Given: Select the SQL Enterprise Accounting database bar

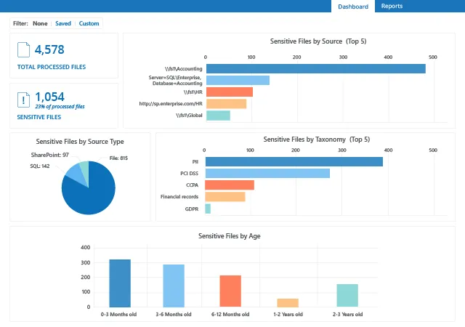Looking at the screenshot, I should (x=238, y=81).
